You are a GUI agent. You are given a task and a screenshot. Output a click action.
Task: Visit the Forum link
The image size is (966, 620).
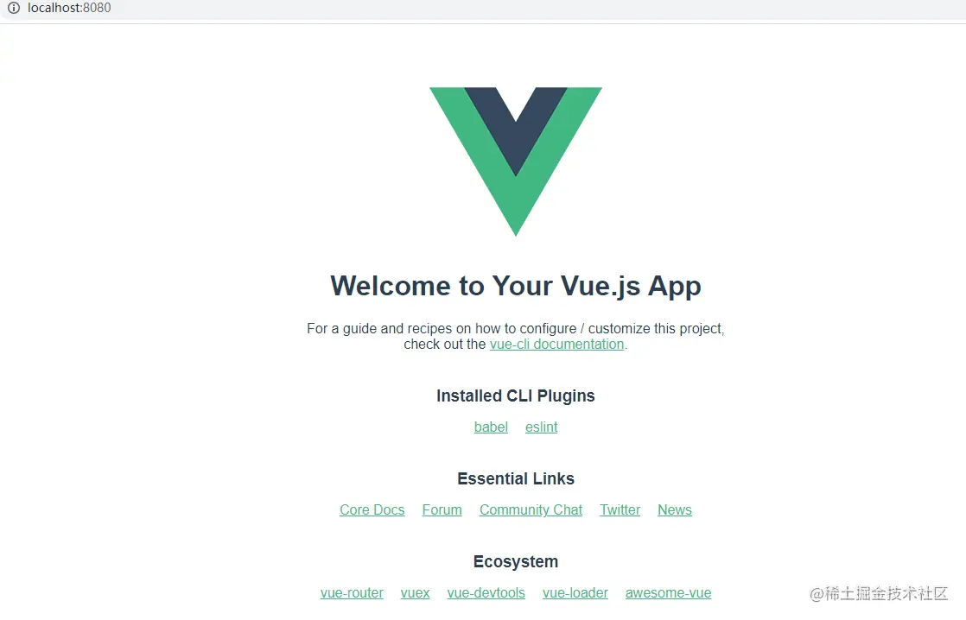442,509
